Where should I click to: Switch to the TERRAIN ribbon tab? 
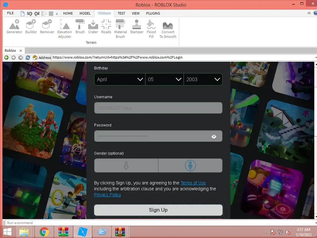coord(104,13)
